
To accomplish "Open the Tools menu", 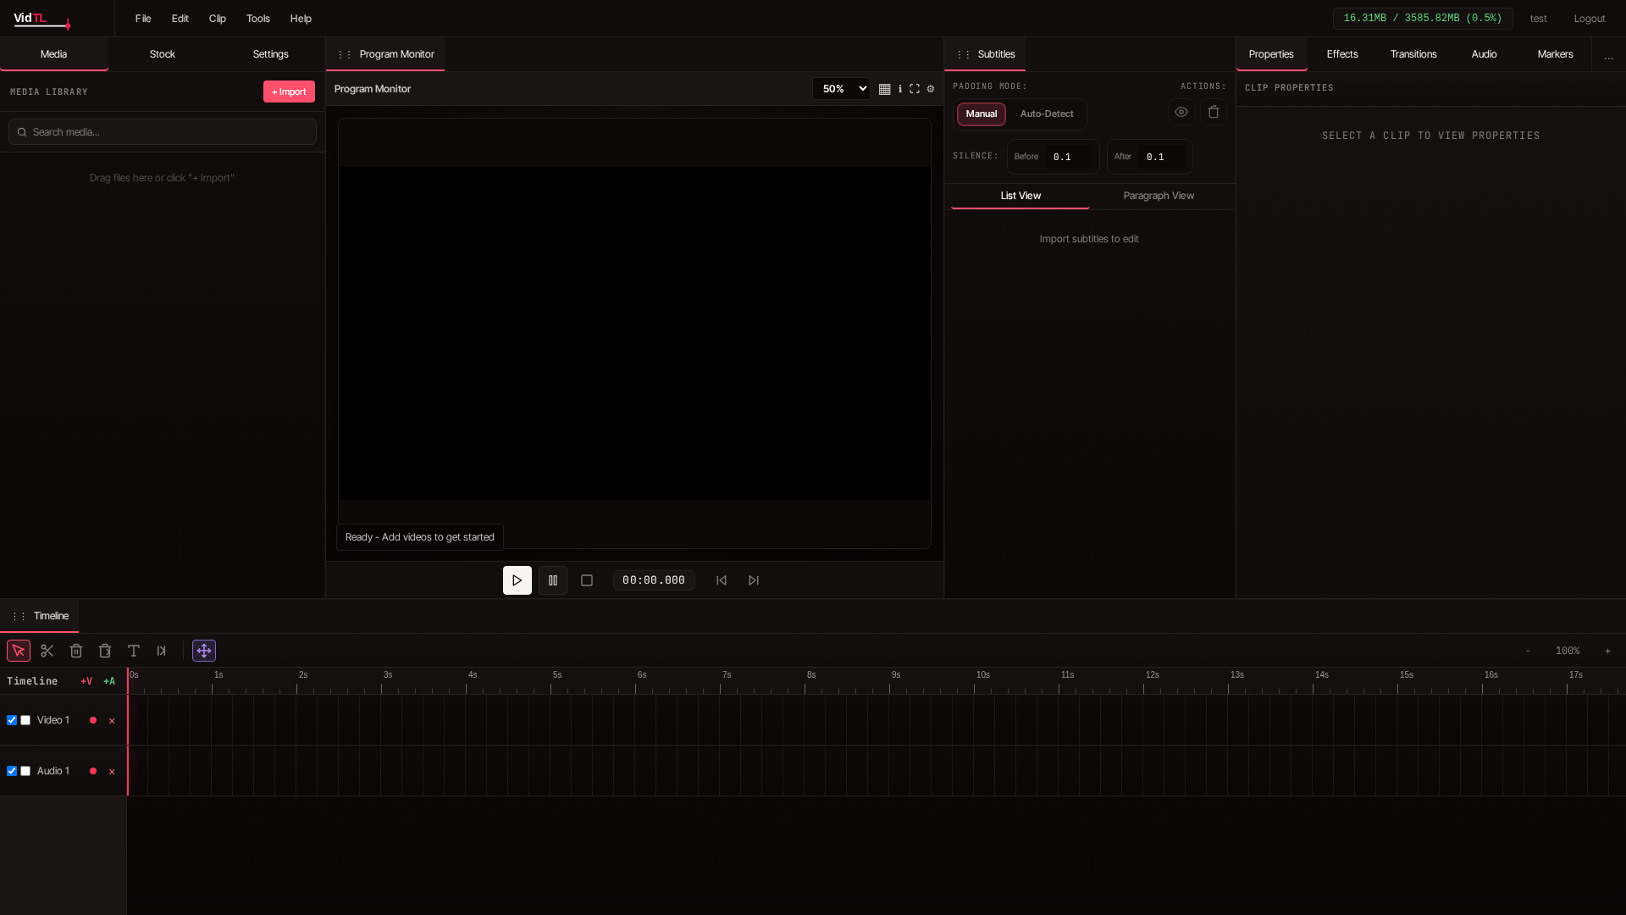I will click(x=258, y=19).
